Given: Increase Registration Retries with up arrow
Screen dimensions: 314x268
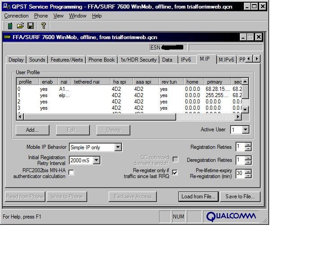Looking at the screenshot, I should 248,145.
